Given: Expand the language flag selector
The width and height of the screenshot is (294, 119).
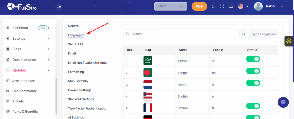Looking at the screenshot, I should tap(243, 6).
